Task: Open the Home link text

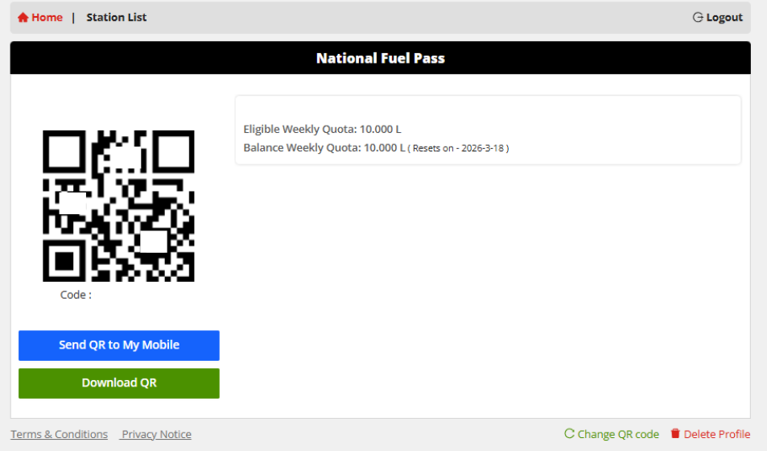Action: (x=47, y=18)
